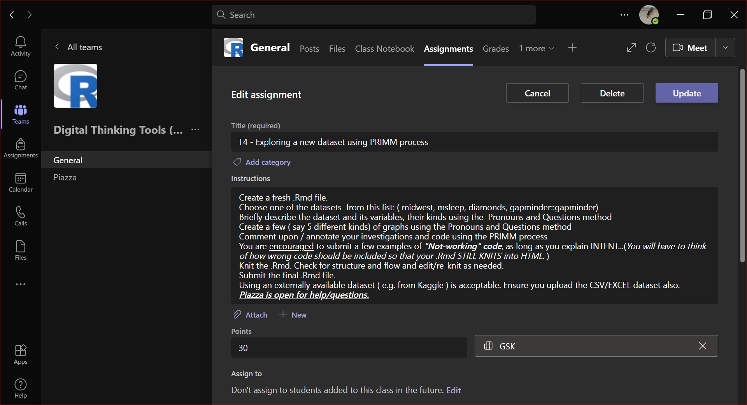
Task: Click the plus icon next to New
Action: (x=283, y=314)
